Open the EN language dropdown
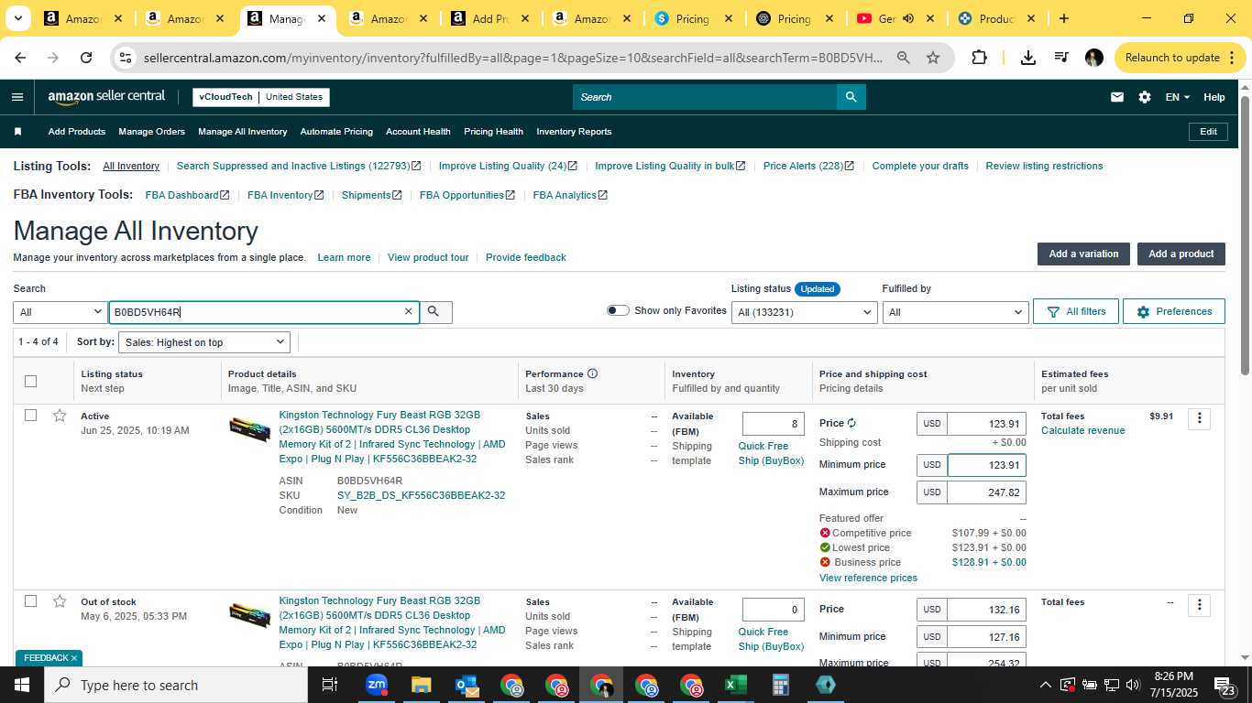 pos(1177,97)
